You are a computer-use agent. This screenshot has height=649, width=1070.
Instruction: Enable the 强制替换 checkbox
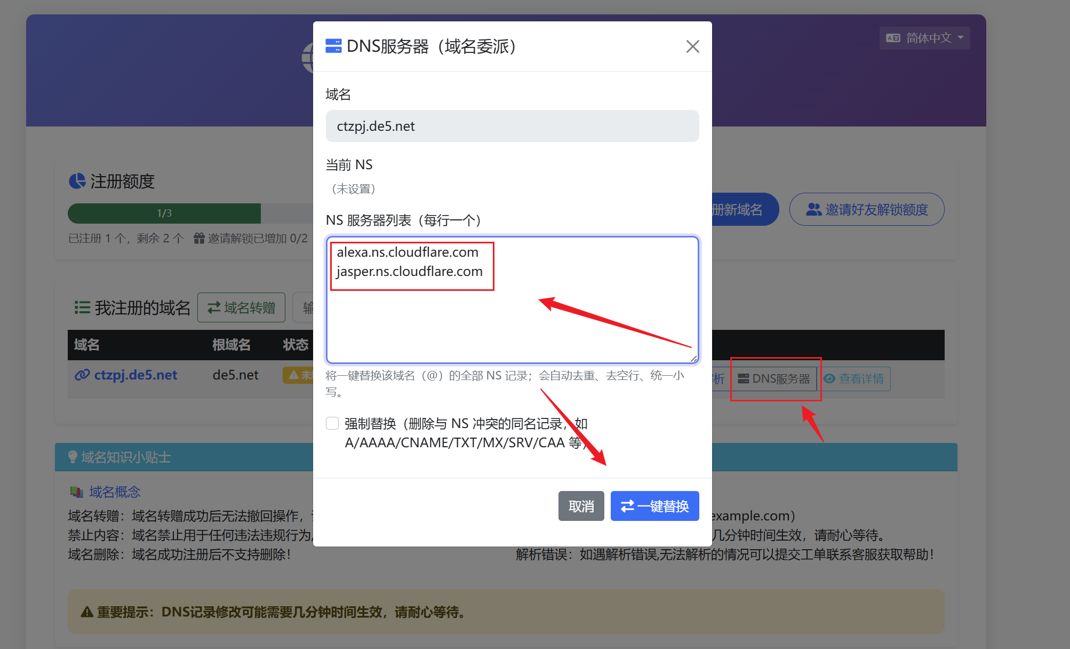(x=332, y=423)
